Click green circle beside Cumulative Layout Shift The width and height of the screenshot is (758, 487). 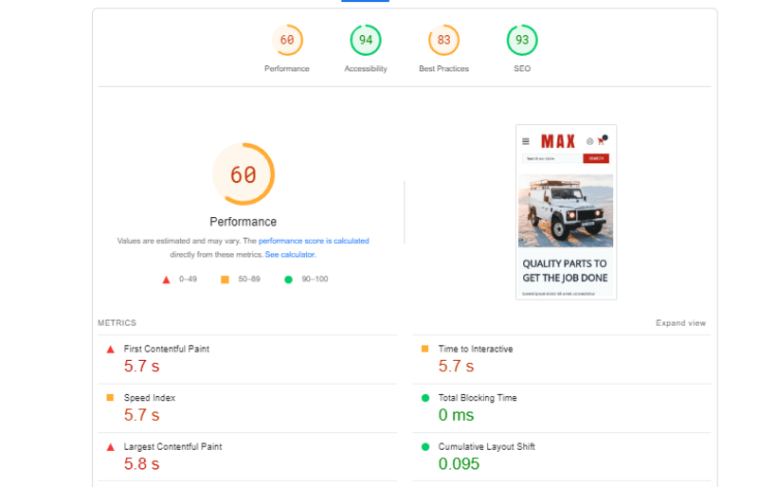(425, 447)
